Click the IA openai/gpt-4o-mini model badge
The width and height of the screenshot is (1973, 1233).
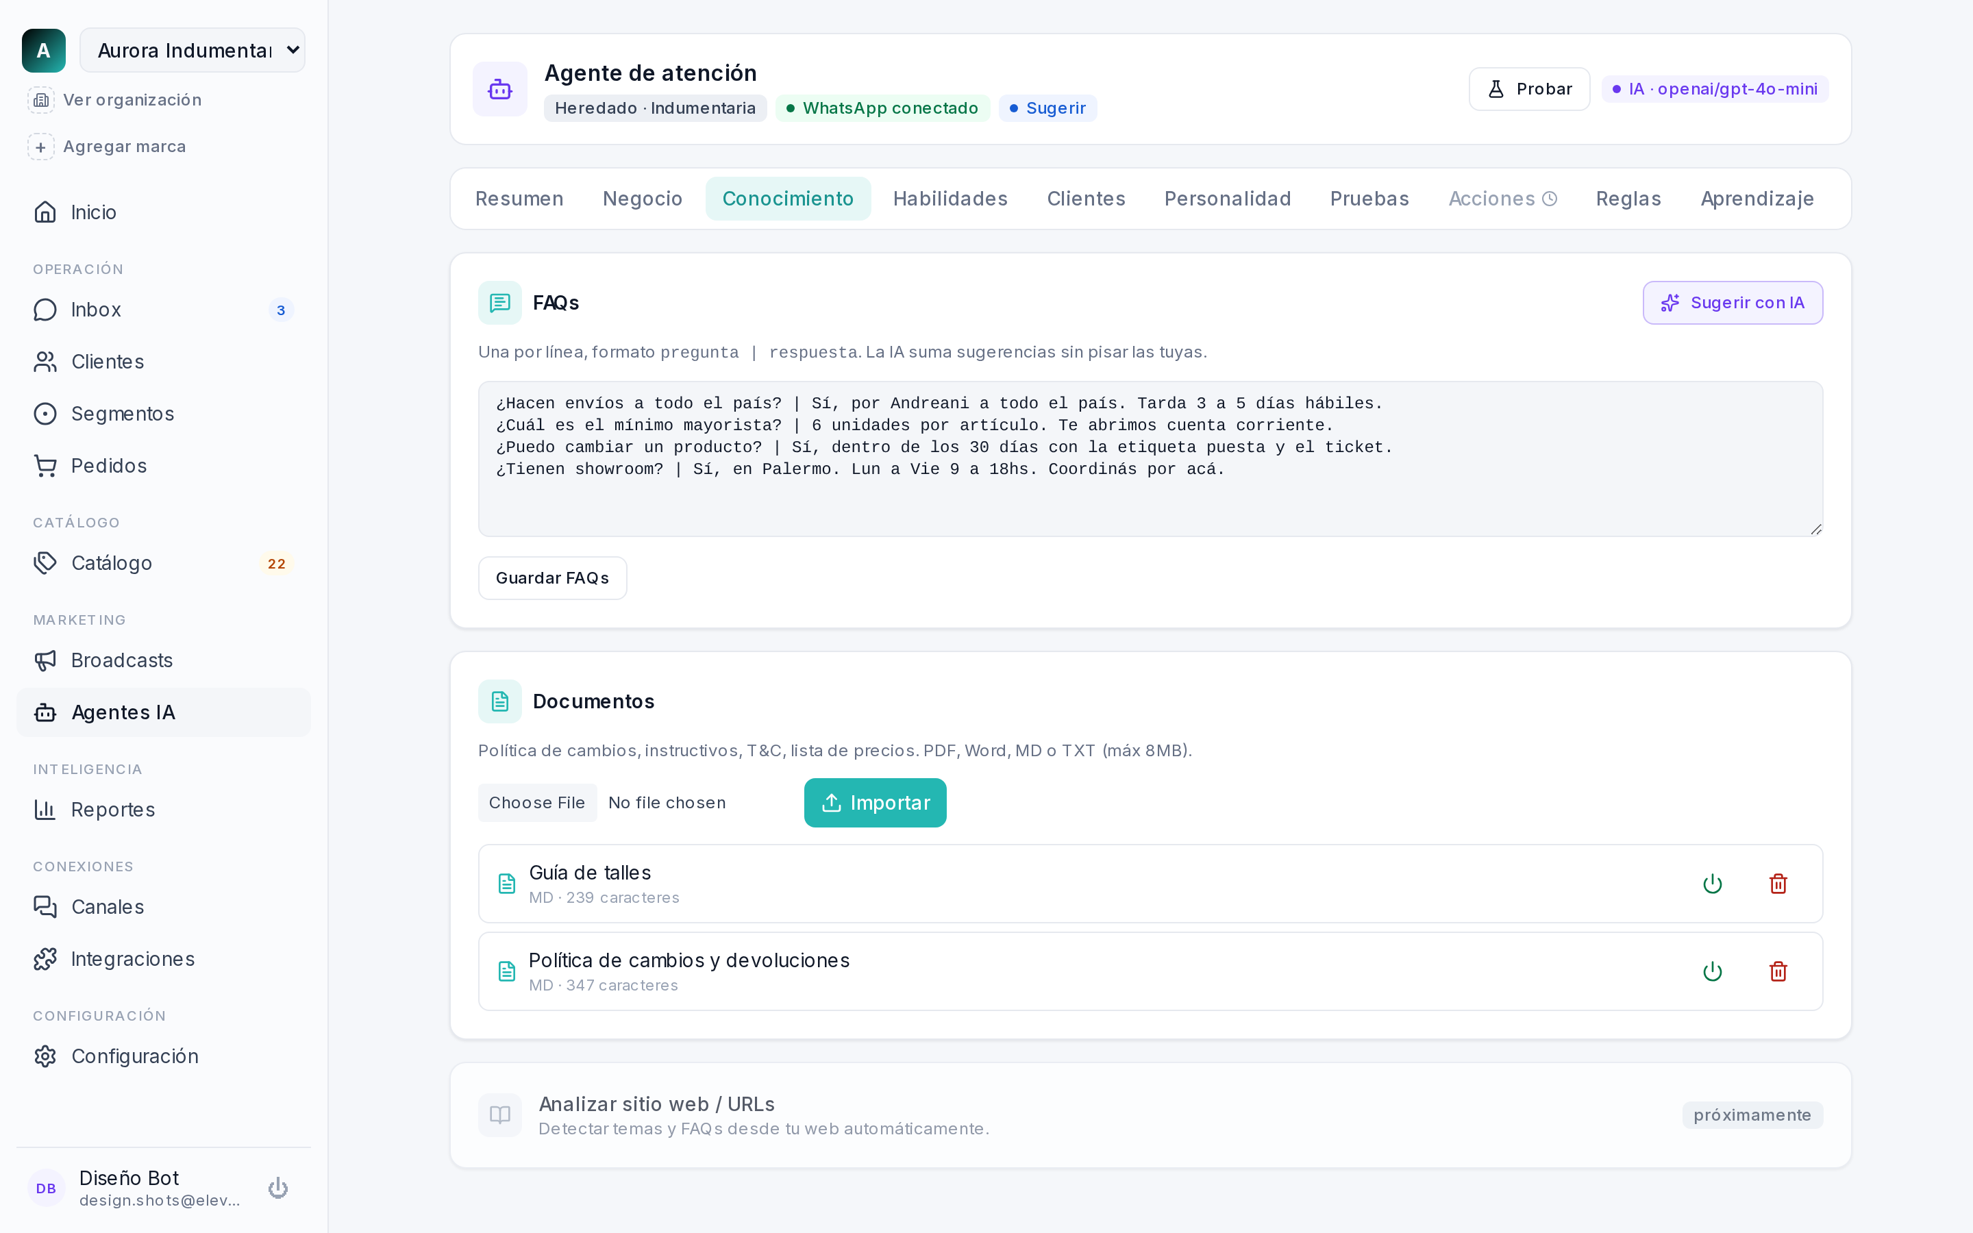(x=1715, y=89)
